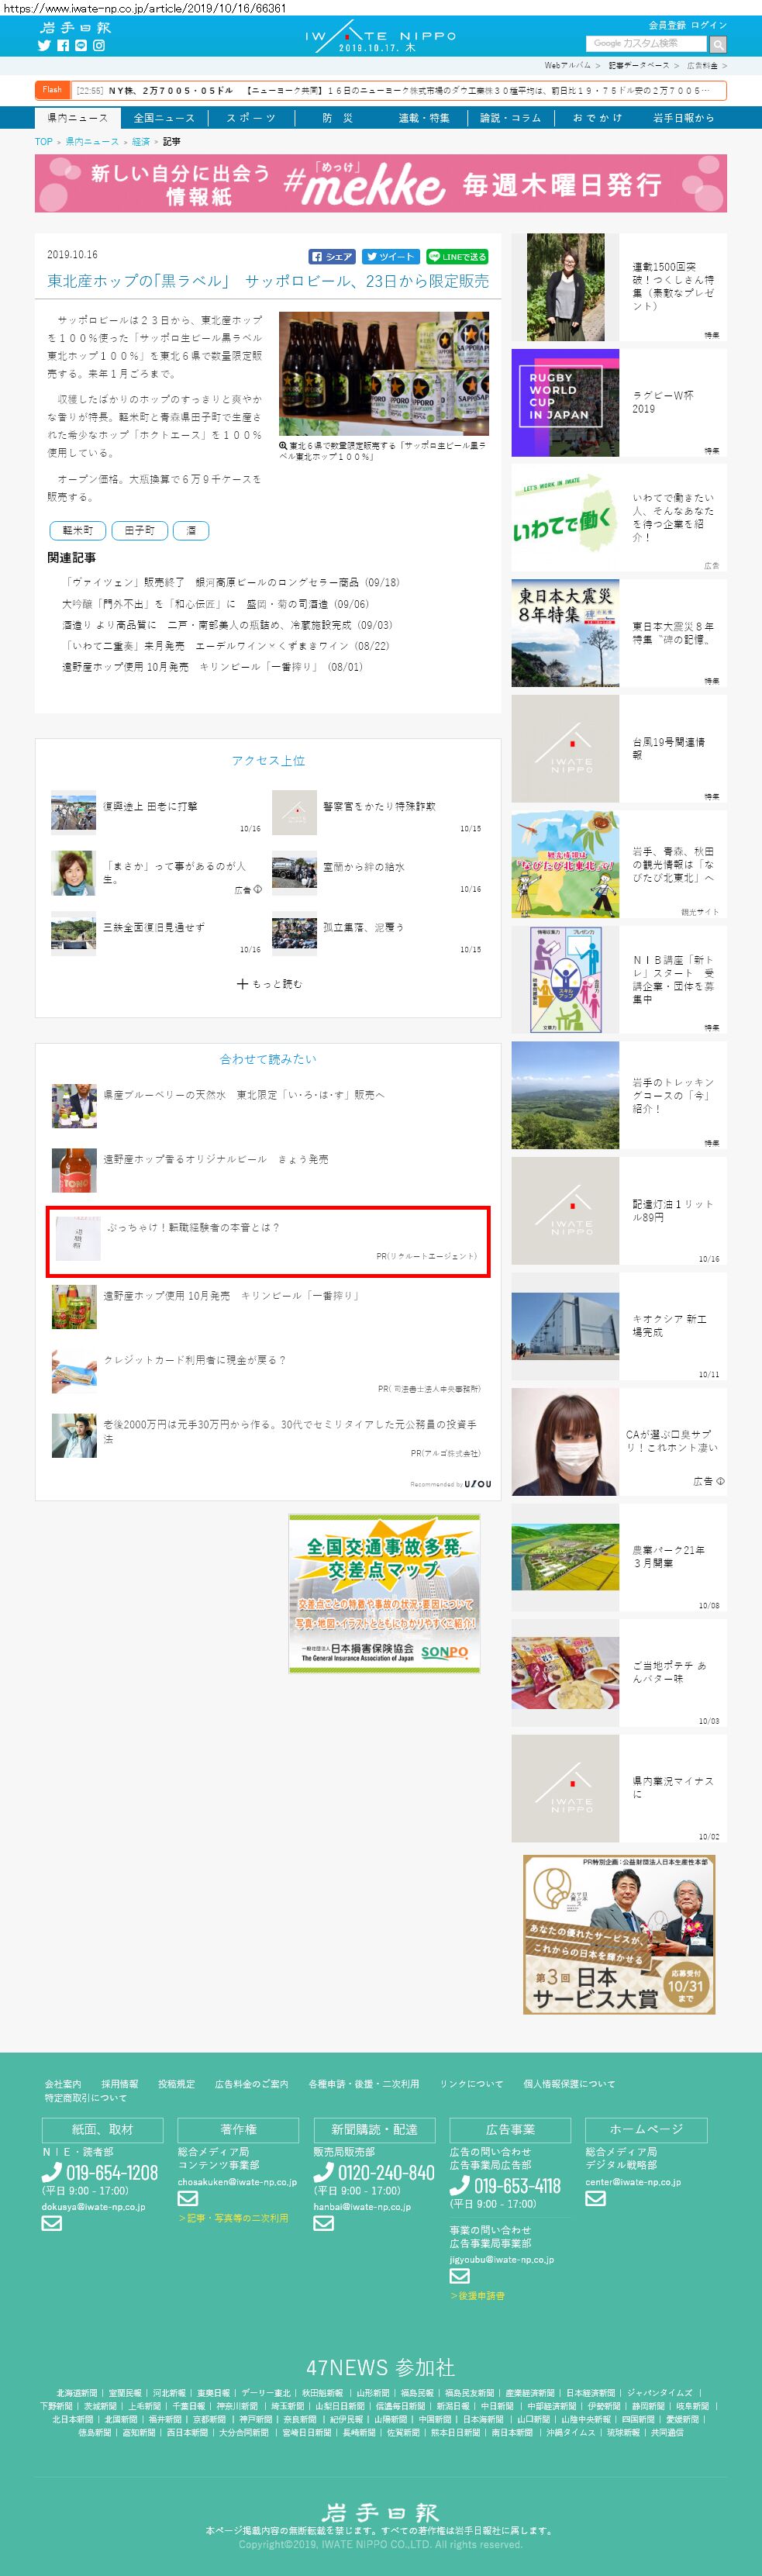
Task: Send the article with LINEで送る button
Action: pos(457,257)
